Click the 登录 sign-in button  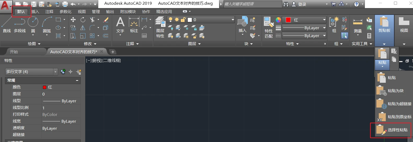point(299,4)
